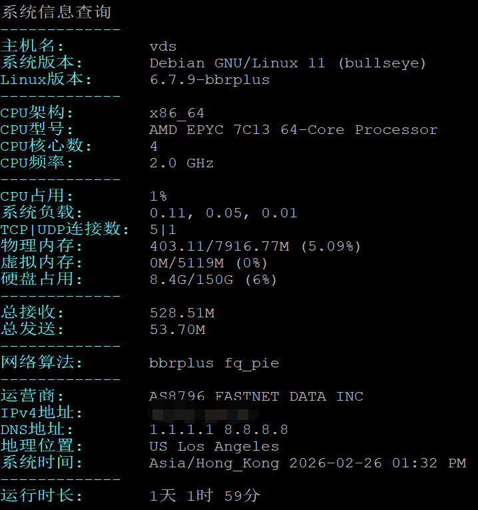Click the CPU占用 label
The height and width of the screenshot is (510, 478).
37,196
